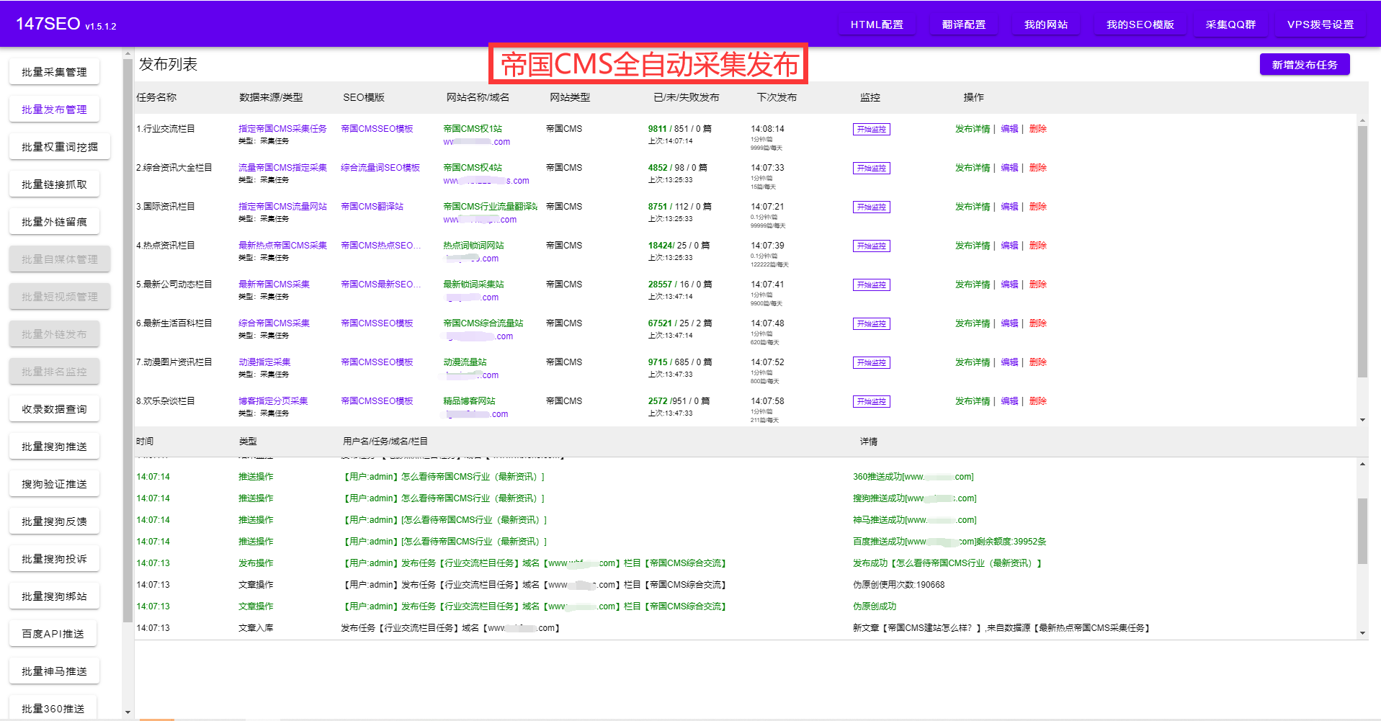
Task: Open data source 动漫指定采集
Action: (264, 362)
